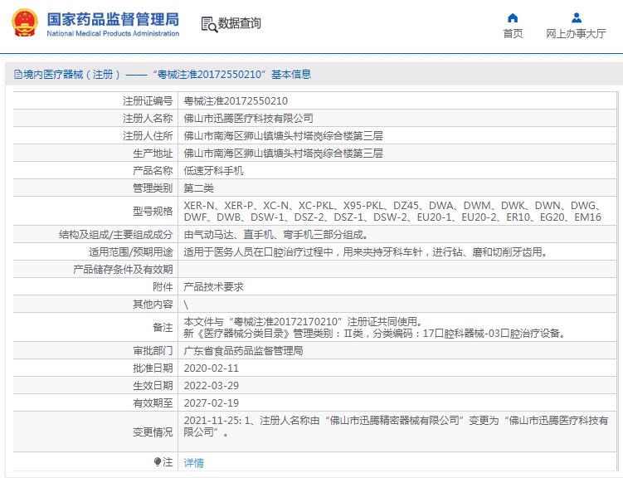Click the 注册人名称 value 佛山市迅腾医疗科技有限公司
This screenshot has height=478, width=623.
coord(248,118)
